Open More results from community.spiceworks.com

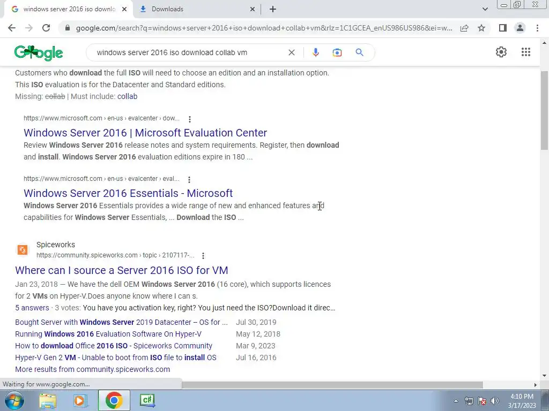92,369
